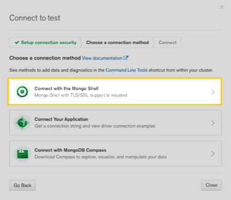231x200 pixels.
Task: Click the Go Back button
Action: pyautogui.click(x=23, y=185)
